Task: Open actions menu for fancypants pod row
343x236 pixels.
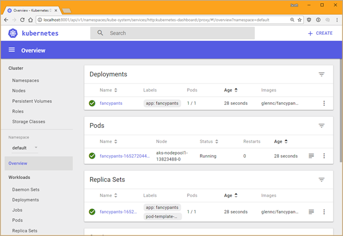Action: 324,156
